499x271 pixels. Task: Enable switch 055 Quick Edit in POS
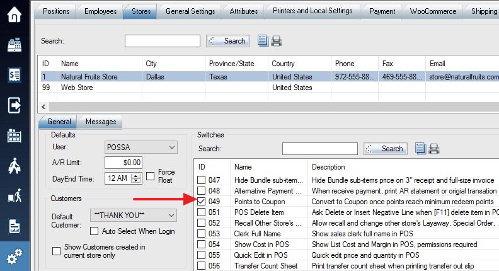coord(201,255)
